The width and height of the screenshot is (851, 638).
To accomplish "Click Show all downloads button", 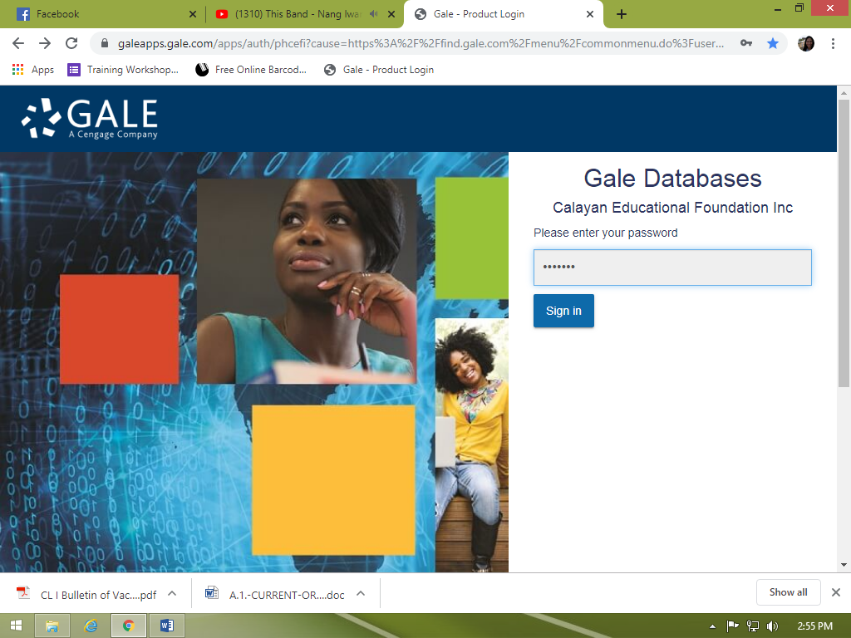I will [x=788, y=592].
